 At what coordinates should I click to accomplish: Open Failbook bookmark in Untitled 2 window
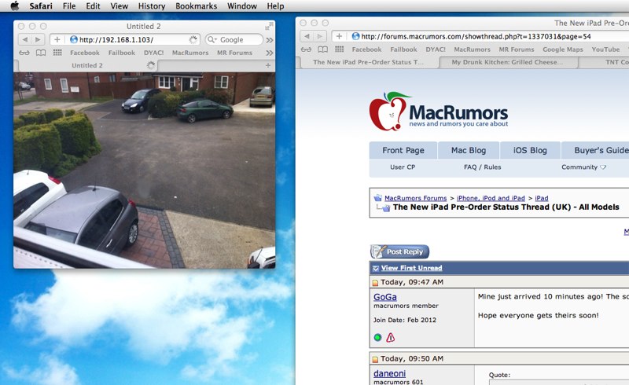click(122, 53)
